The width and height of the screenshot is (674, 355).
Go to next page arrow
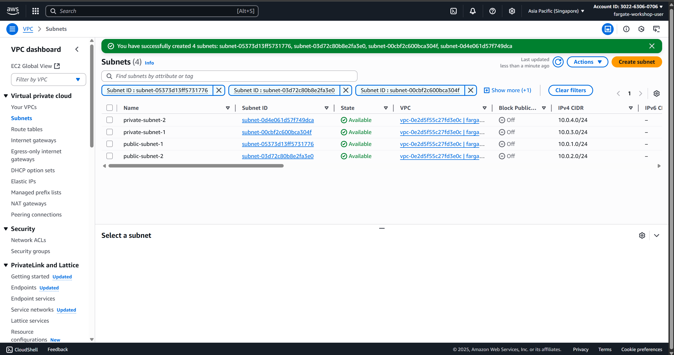pyautogui.click(x=641, y=93)
